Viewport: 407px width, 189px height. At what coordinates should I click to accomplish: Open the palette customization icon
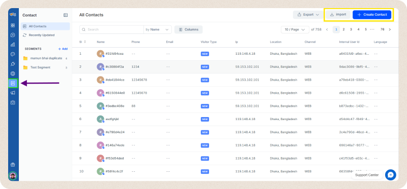click(12, 54)
